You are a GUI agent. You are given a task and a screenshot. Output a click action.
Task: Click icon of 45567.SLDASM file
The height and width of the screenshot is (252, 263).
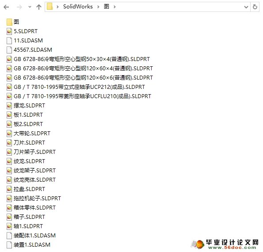[x=9, y=50]
